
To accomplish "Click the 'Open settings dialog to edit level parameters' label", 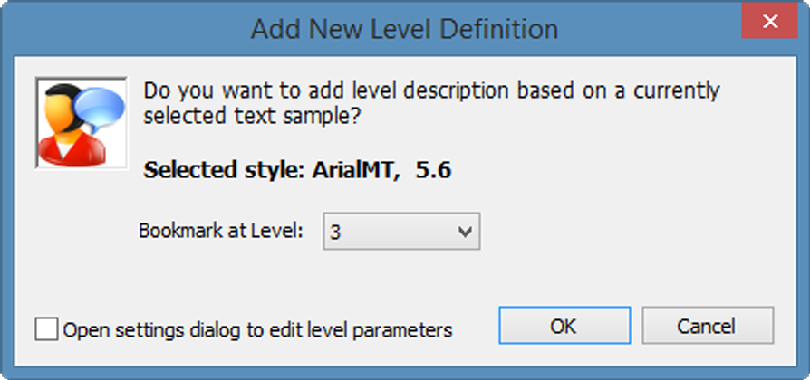I will (x=257, y=329).
